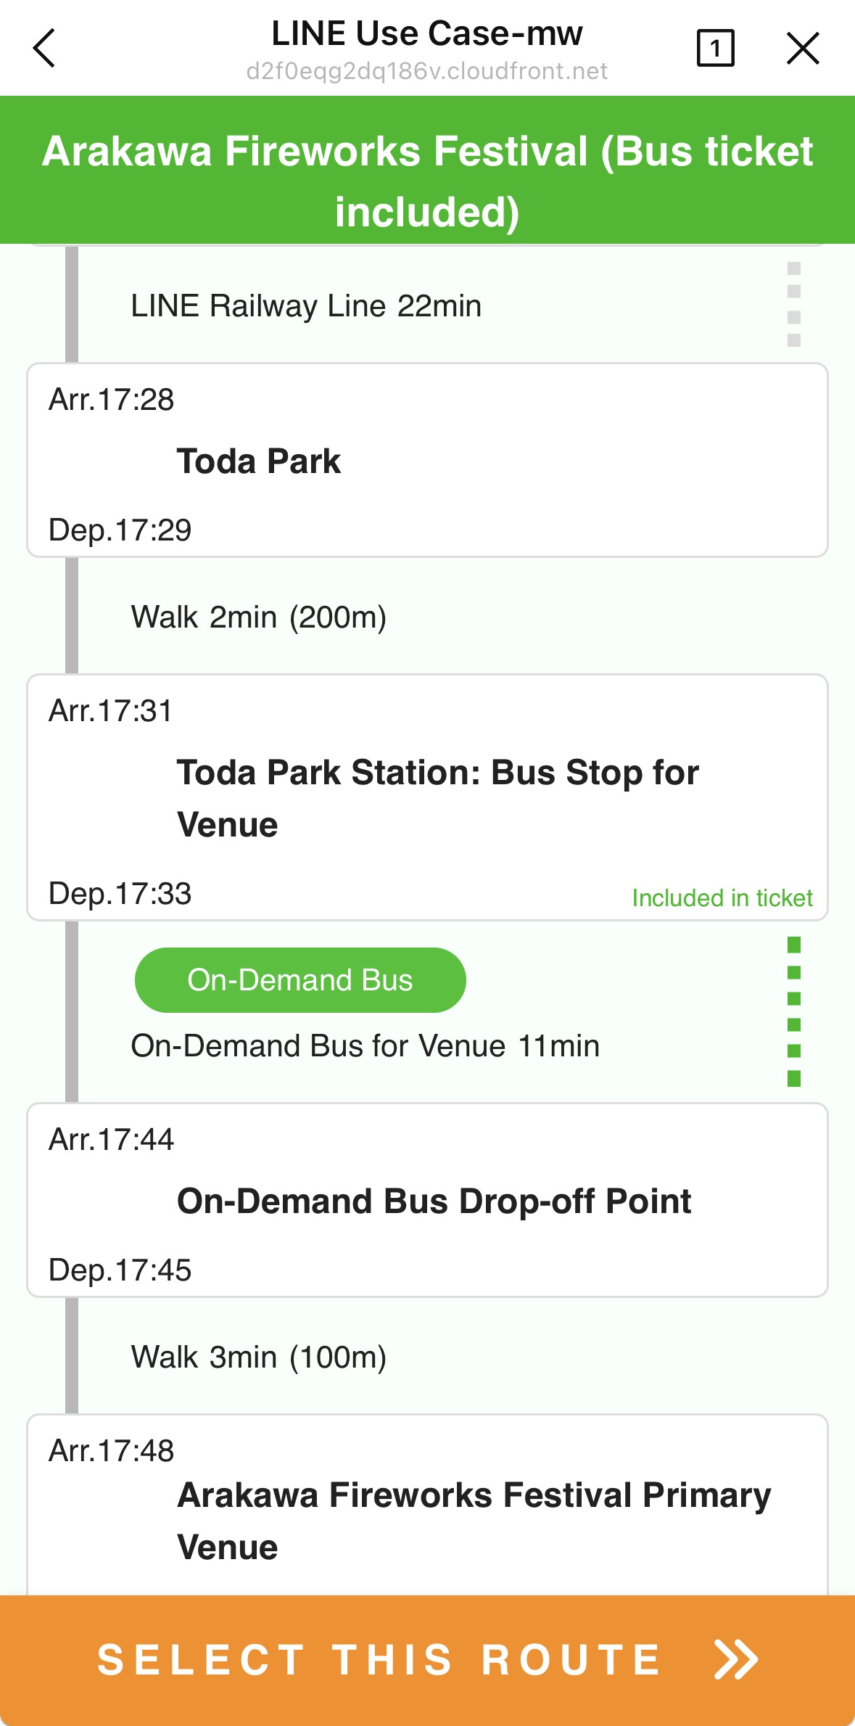Close the in-app browser window
Viewport: 855px width, 1726px height.
(x=803, y=49)
